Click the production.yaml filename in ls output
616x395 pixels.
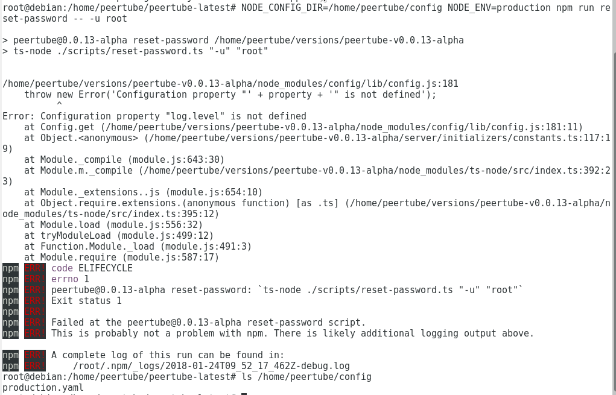point(43,388)
